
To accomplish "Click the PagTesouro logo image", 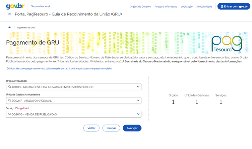I will click(x=226, y=44).
